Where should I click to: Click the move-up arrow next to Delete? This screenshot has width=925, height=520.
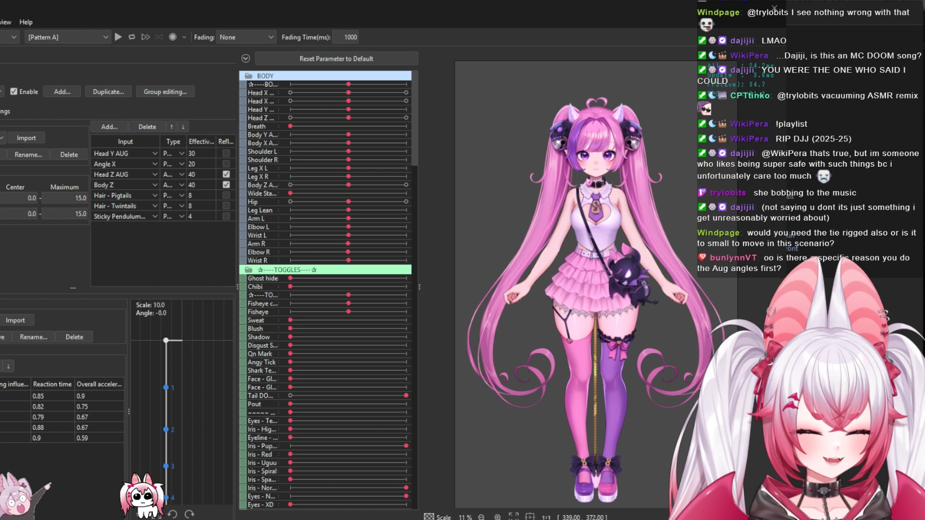coord(171,127)
